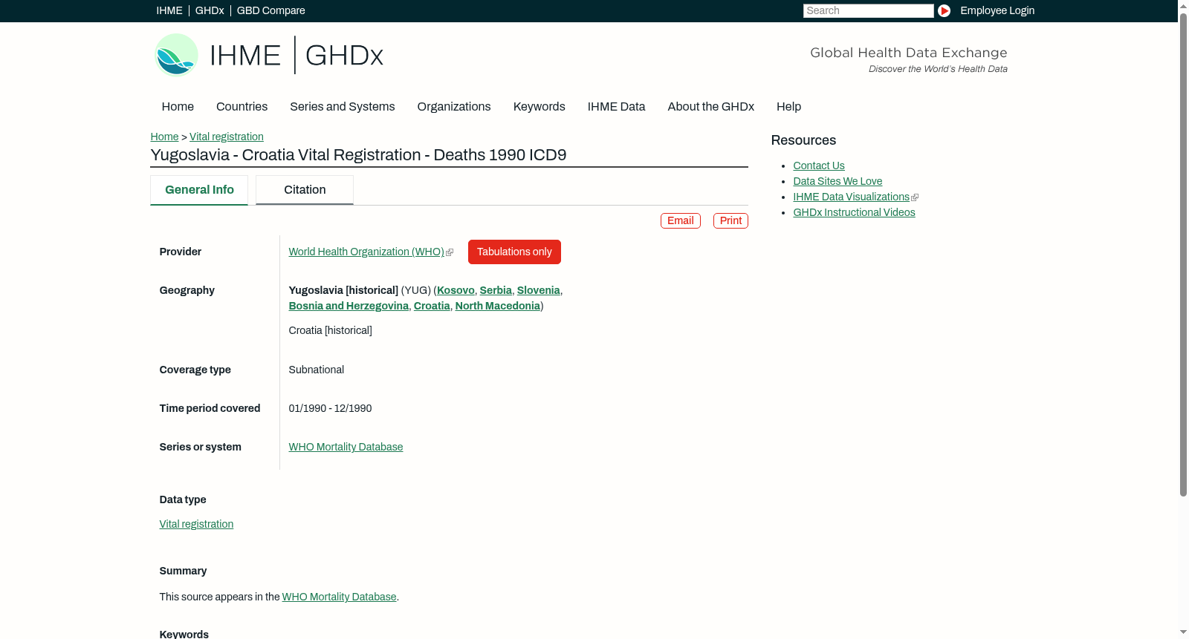
Task: Click the GHDx wordmark in the header
Action: point(344,56)
